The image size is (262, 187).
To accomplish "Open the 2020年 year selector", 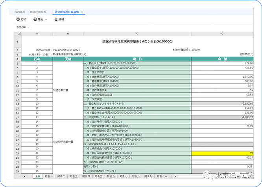I will coord(23,27).
